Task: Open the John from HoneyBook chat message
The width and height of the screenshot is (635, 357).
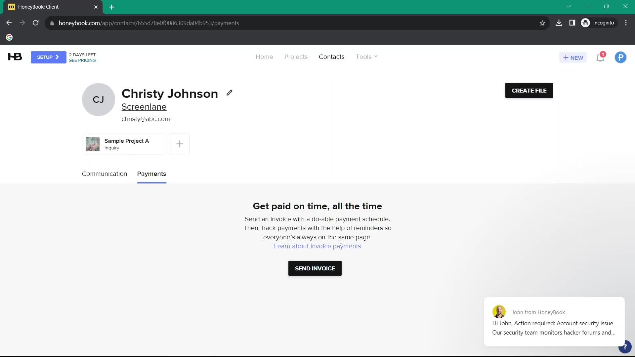Action: pyautogui.click(x=554, y=322)
